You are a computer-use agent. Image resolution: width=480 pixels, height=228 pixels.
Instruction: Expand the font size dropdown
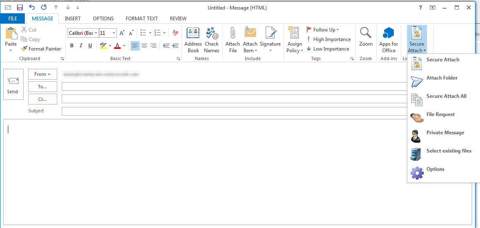pos(114,33)
